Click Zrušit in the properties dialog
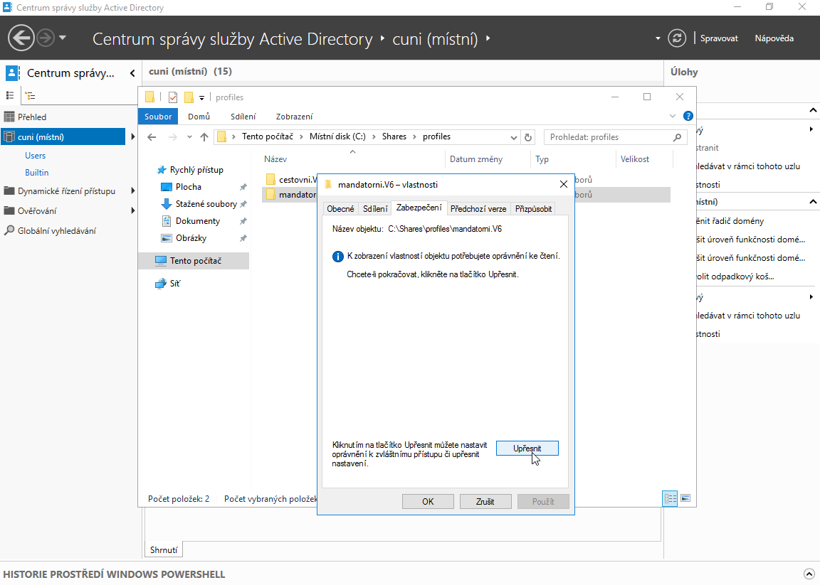 (485, 501)
